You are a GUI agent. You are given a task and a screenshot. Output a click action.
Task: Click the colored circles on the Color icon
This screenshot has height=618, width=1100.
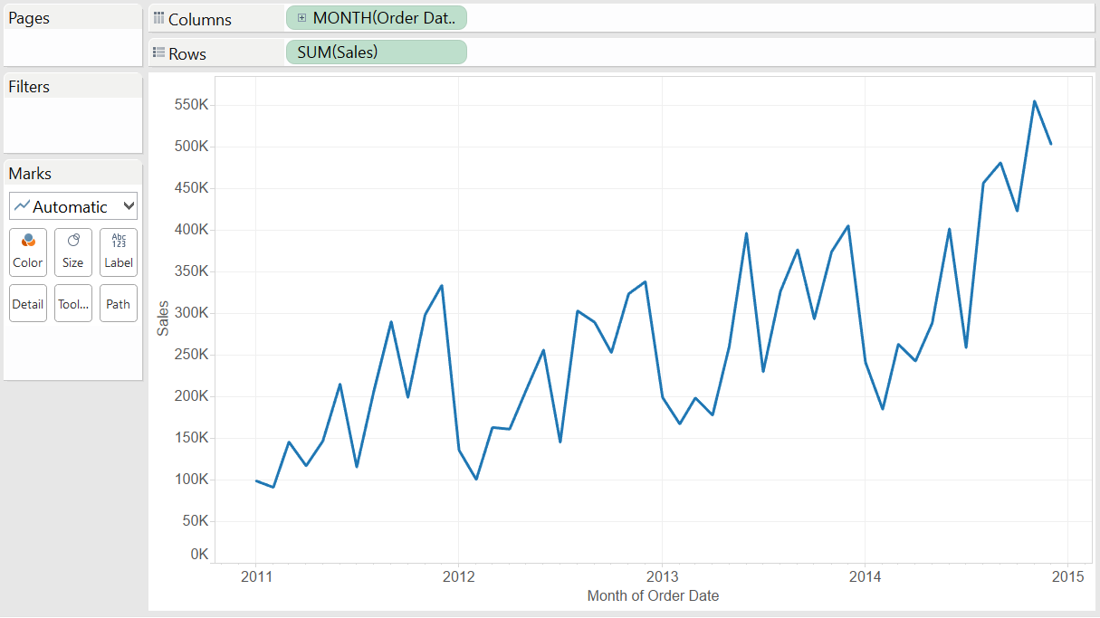(x=27, y=241)
